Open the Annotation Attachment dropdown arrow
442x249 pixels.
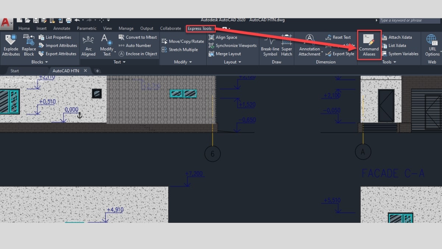(322, 52)
